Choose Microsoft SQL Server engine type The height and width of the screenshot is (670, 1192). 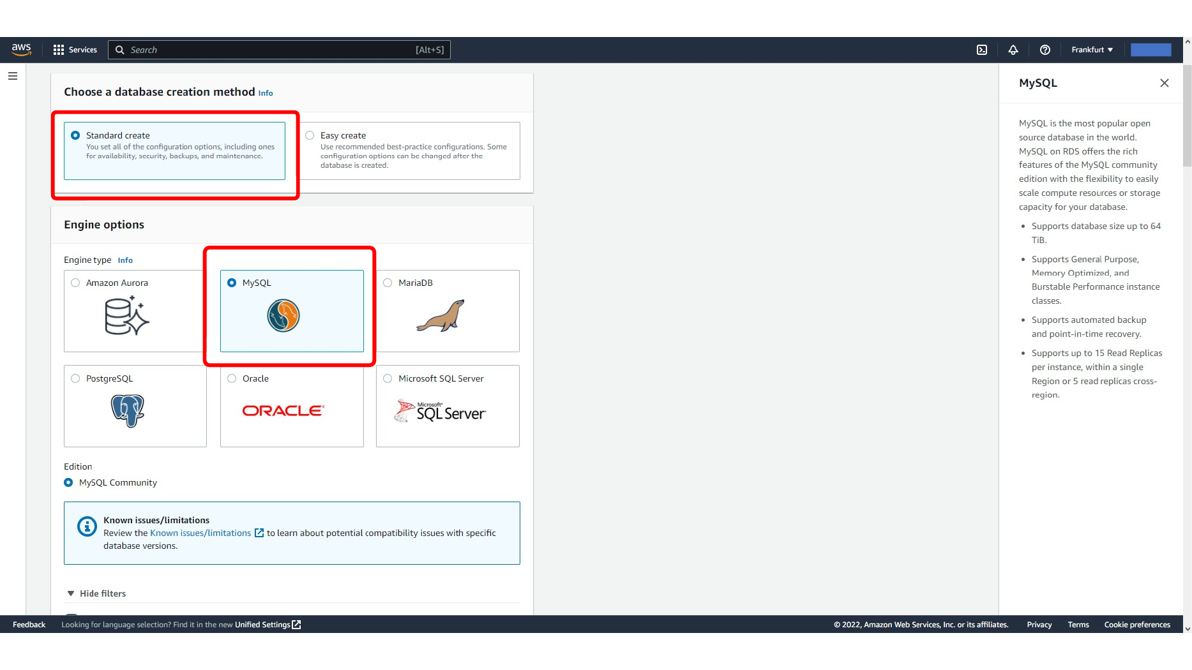click(388, 378)
